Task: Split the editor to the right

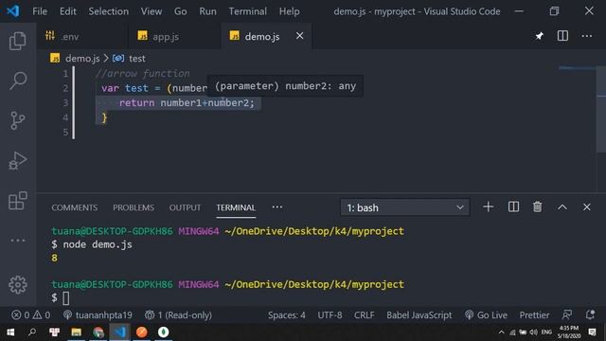Action: pos(562,36)
